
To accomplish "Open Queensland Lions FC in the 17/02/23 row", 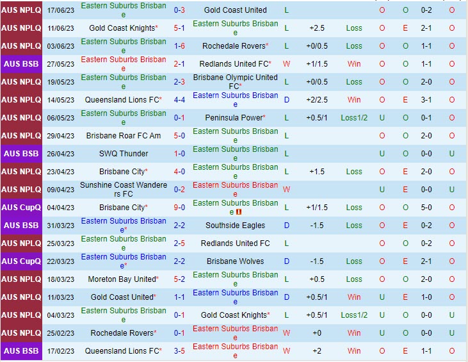I will 124,350.
